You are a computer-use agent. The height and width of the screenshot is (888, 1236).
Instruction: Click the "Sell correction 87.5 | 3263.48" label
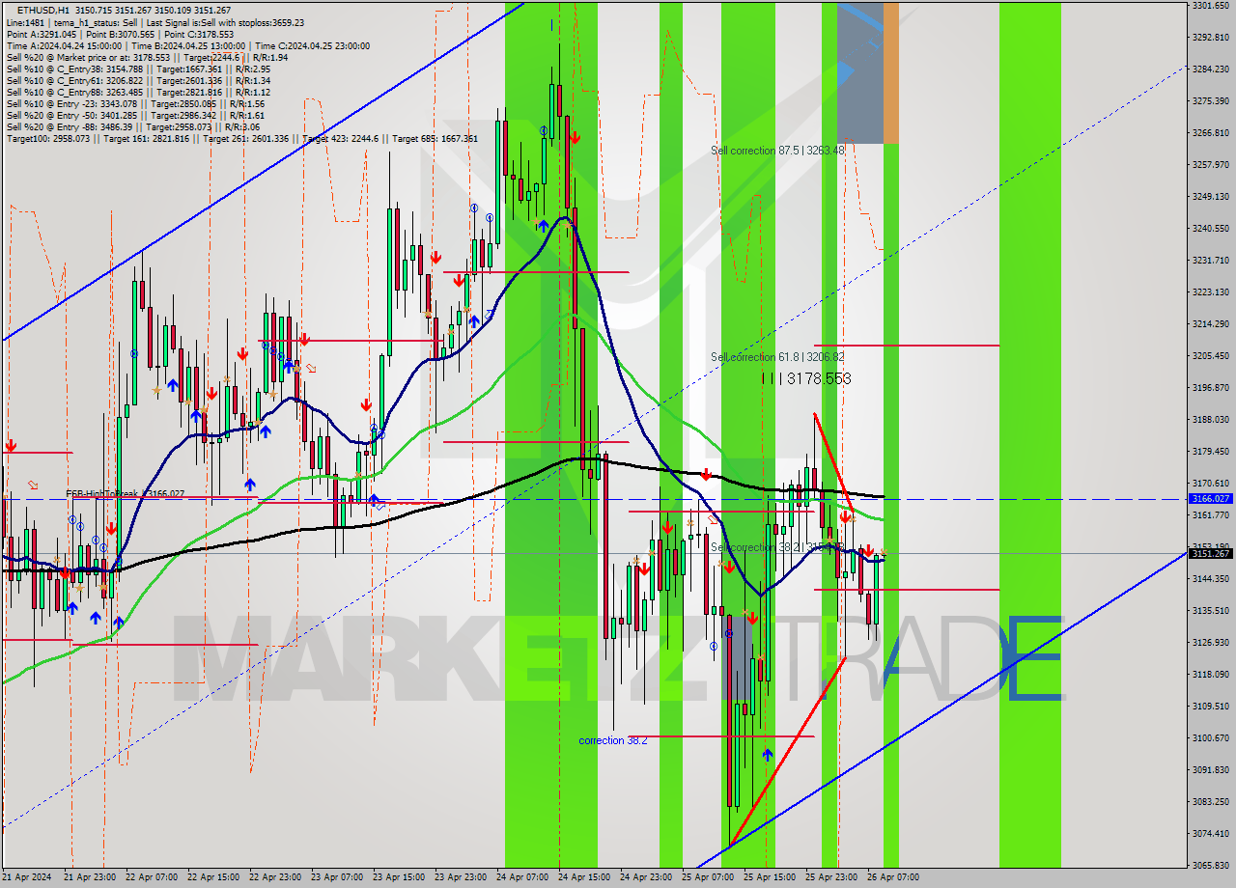coord(778,151)
